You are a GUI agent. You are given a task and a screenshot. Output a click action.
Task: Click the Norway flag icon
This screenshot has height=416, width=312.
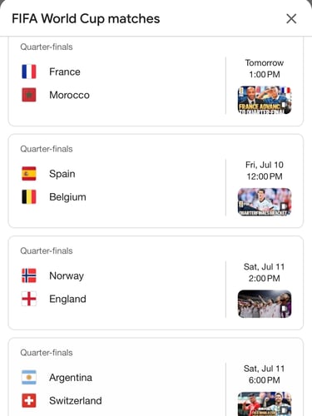(x=29, y=275)
